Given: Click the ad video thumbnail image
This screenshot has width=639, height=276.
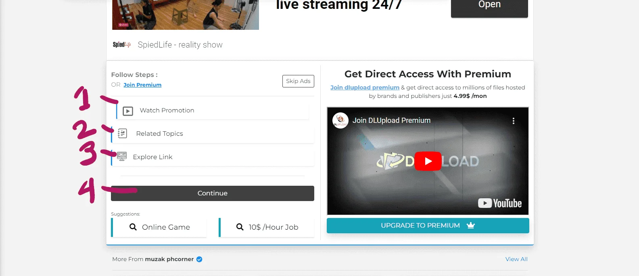Looking at the screenshot, I should tap(186, 15).
